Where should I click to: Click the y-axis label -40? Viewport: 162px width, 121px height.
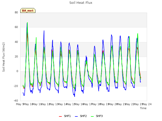tap(16, 101)
